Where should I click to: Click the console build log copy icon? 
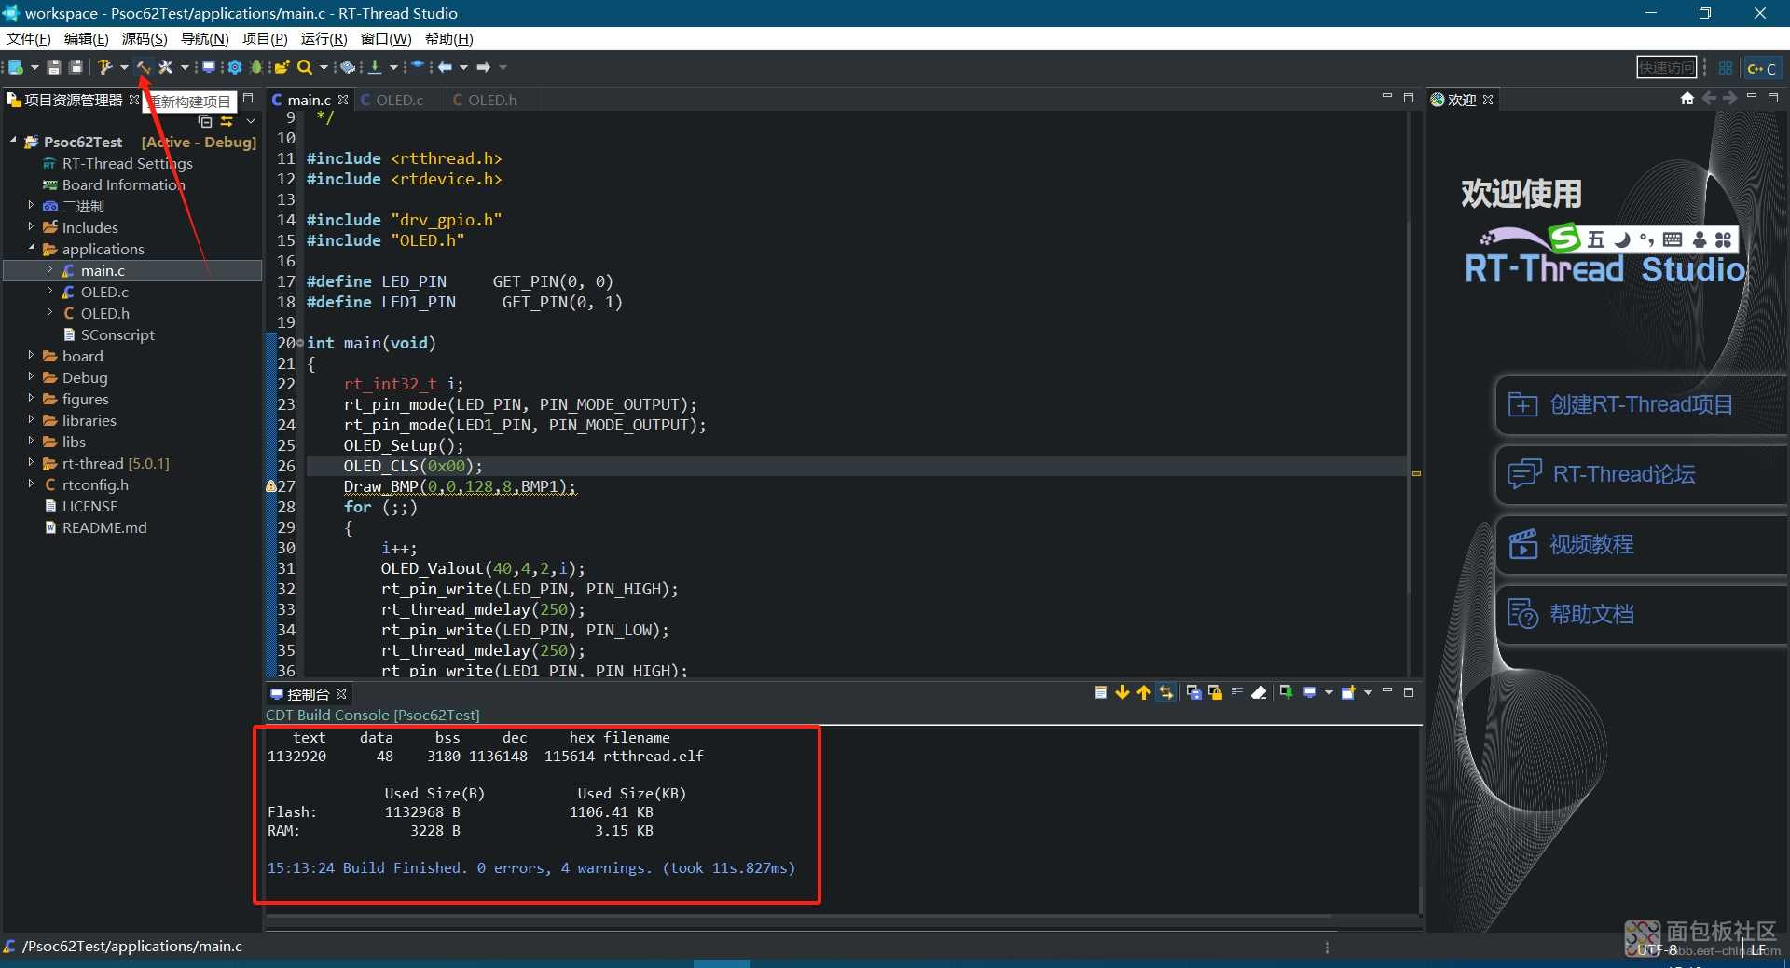[1100, 692]
